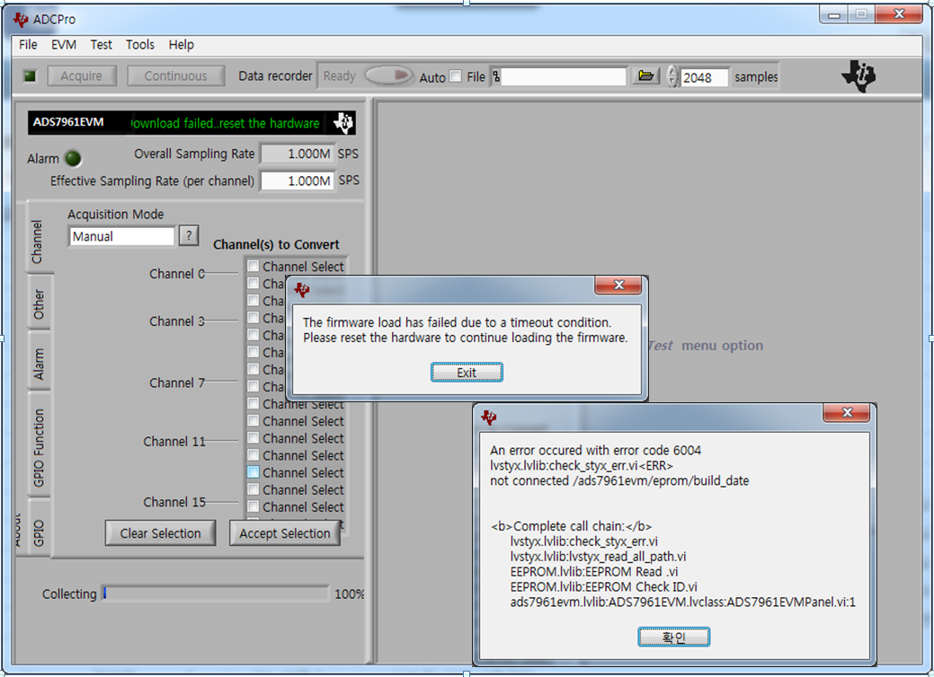Click the 'download failed..reset the hardware' status text
Image resolution: width=934 pixels, height=677 pixels.
tap(225, 123)
